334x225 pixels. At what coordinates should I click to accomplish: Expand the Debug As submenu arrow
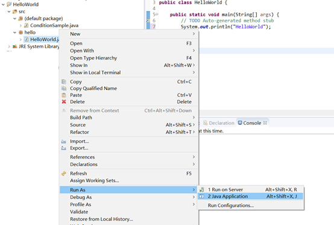(x=194, y=197)
